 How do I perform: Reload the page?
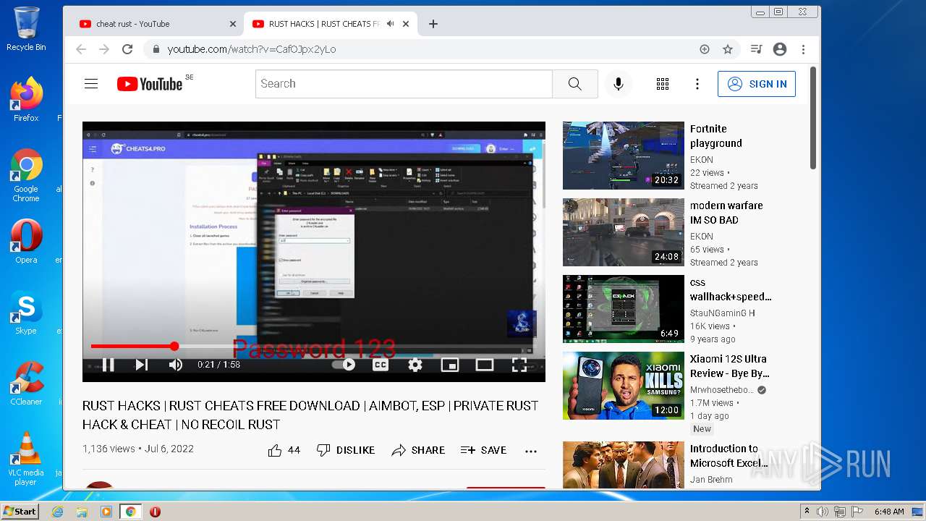(127, 49)
